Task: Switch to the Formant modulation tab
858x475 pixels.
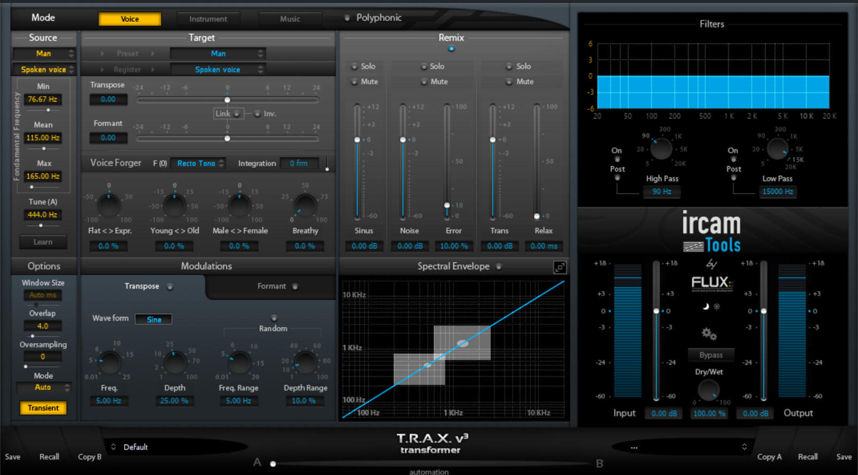Action: pyautogui.click(x=272, y=286)
